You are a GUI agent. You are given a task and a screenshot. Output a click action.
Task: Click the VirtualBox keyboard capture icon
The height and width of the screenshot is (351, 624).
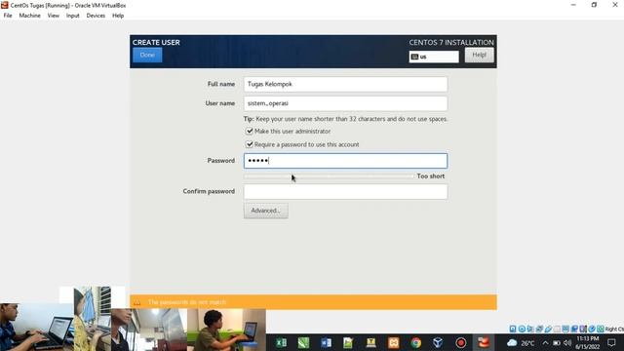601,329
